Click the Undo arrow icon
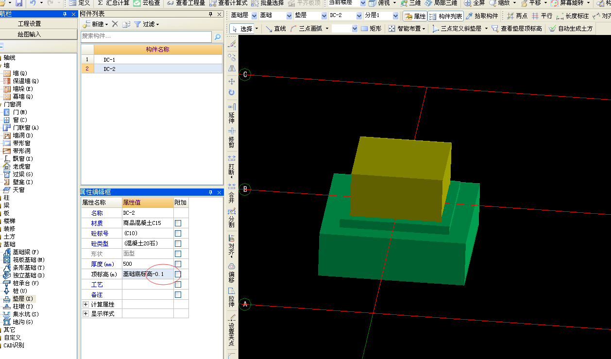This screenshot has width=611, height=359. 33,3
